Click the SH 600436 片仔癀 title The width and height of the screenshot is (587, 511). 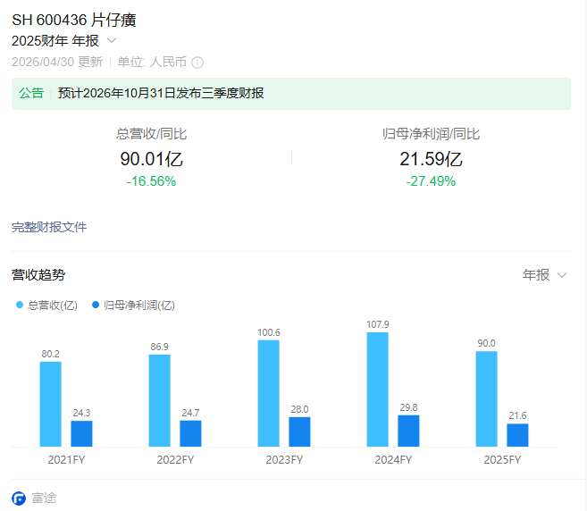tap(74, 20)
